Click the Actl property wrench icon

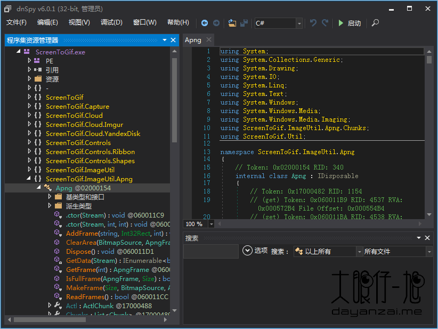pos(58,305)
